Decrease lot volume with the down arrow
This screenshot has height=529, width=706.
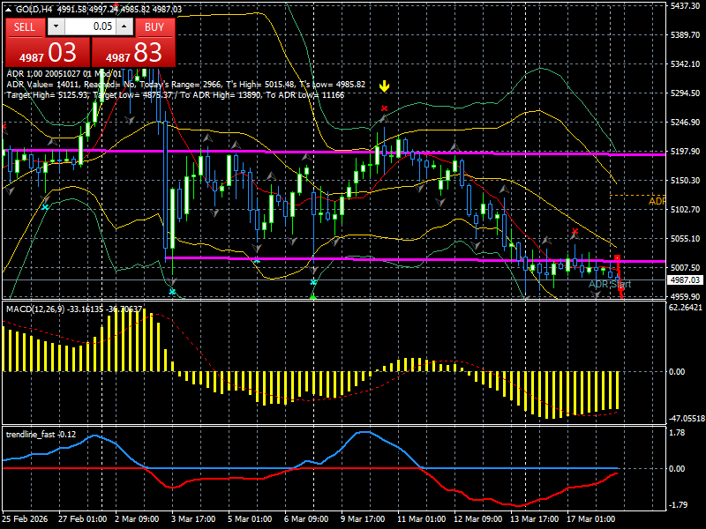[x=56, y=26]
